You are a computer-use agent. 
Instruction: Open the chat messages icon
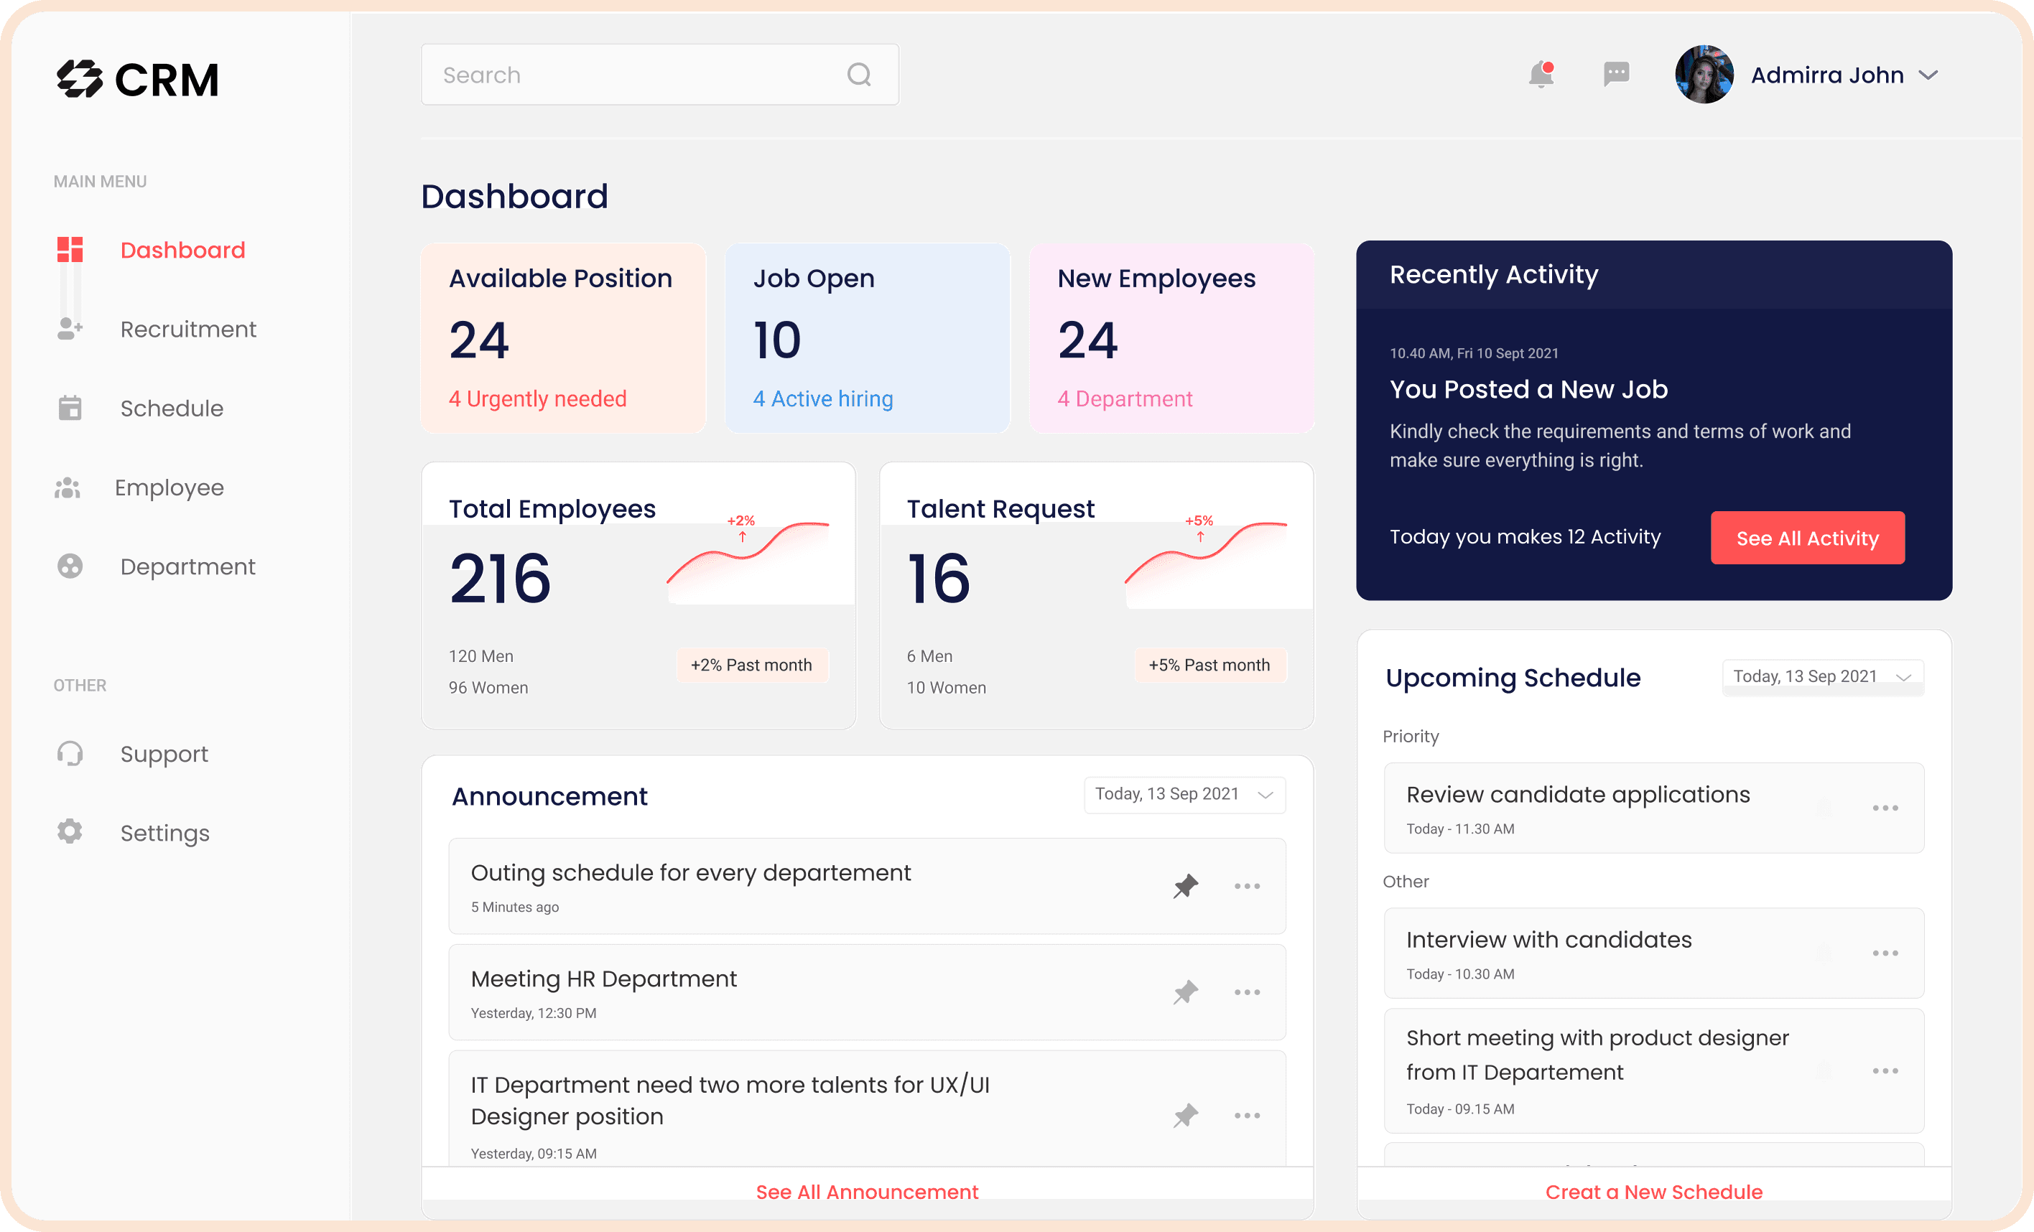point(1615,75)
